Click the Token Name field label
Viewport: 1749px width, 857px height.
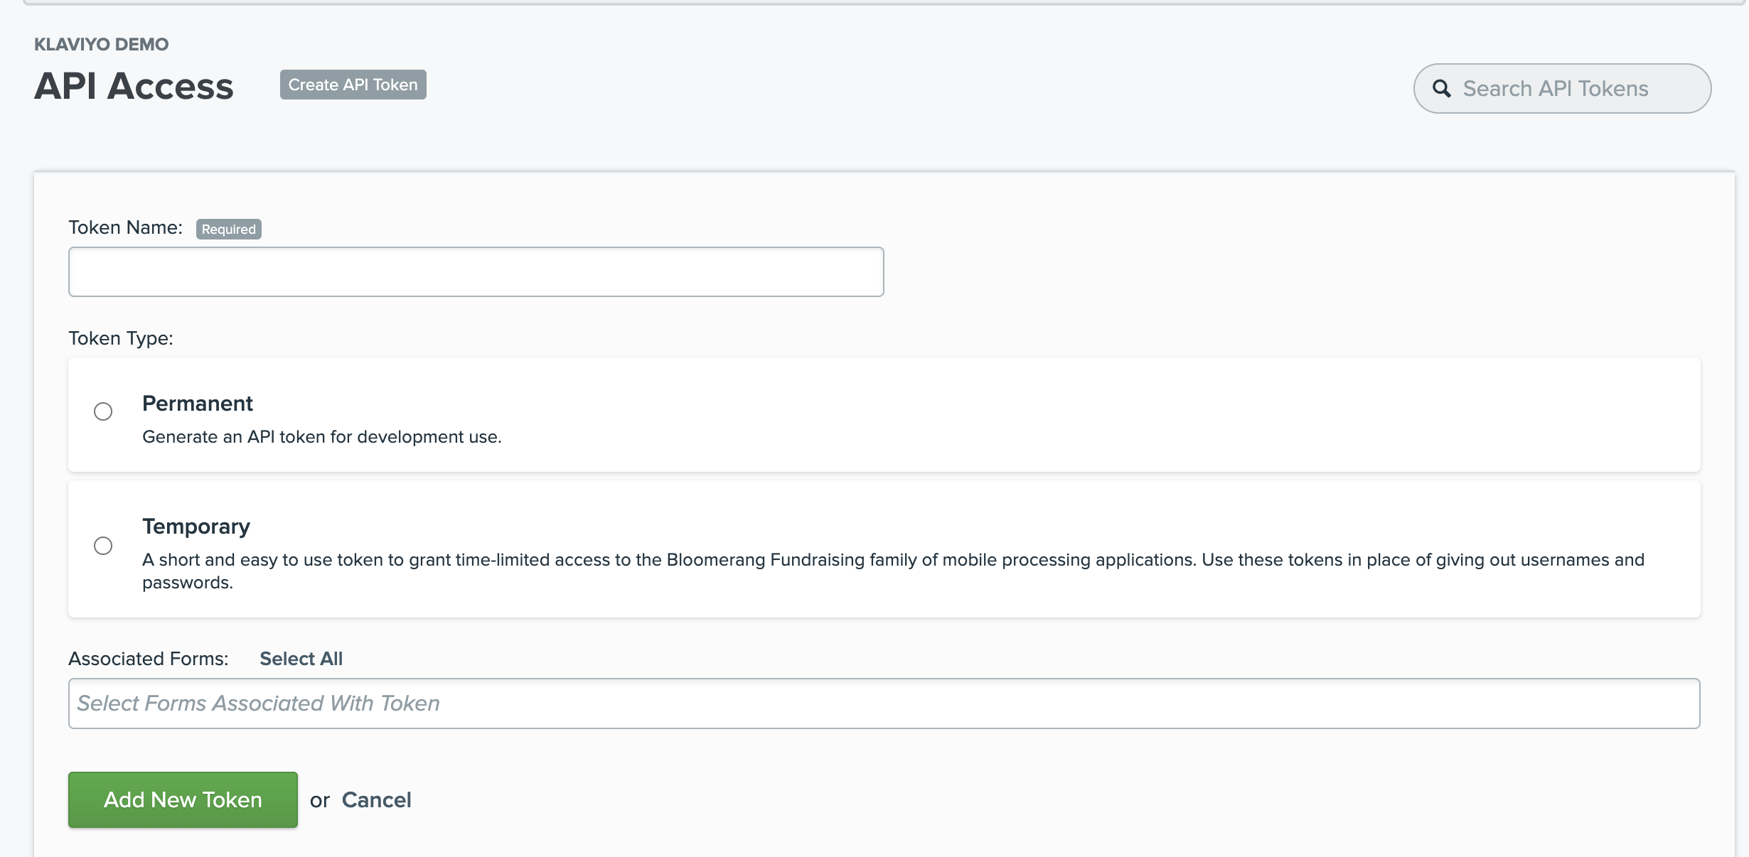coord(125,227)
